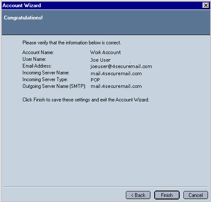211x202 pixels.
Task: Click the Account Name label
Action: coord(38,52)
